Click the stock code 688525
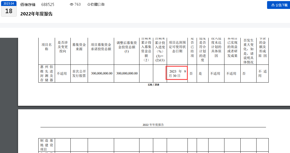The height and width of the screenshot is (153, 290). point(48,4)
